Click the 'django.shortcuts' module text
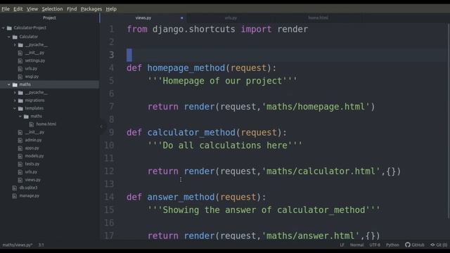Screen dimensions: 450x253 (x=194, y=30)
